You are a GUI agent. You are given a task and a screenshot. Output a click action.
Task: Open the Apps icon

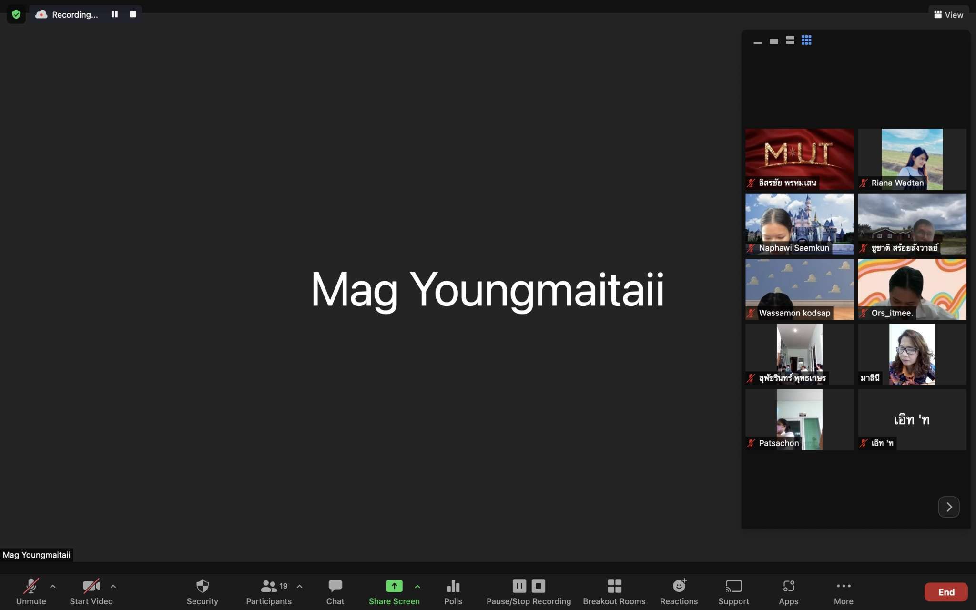tap(788, 586)
